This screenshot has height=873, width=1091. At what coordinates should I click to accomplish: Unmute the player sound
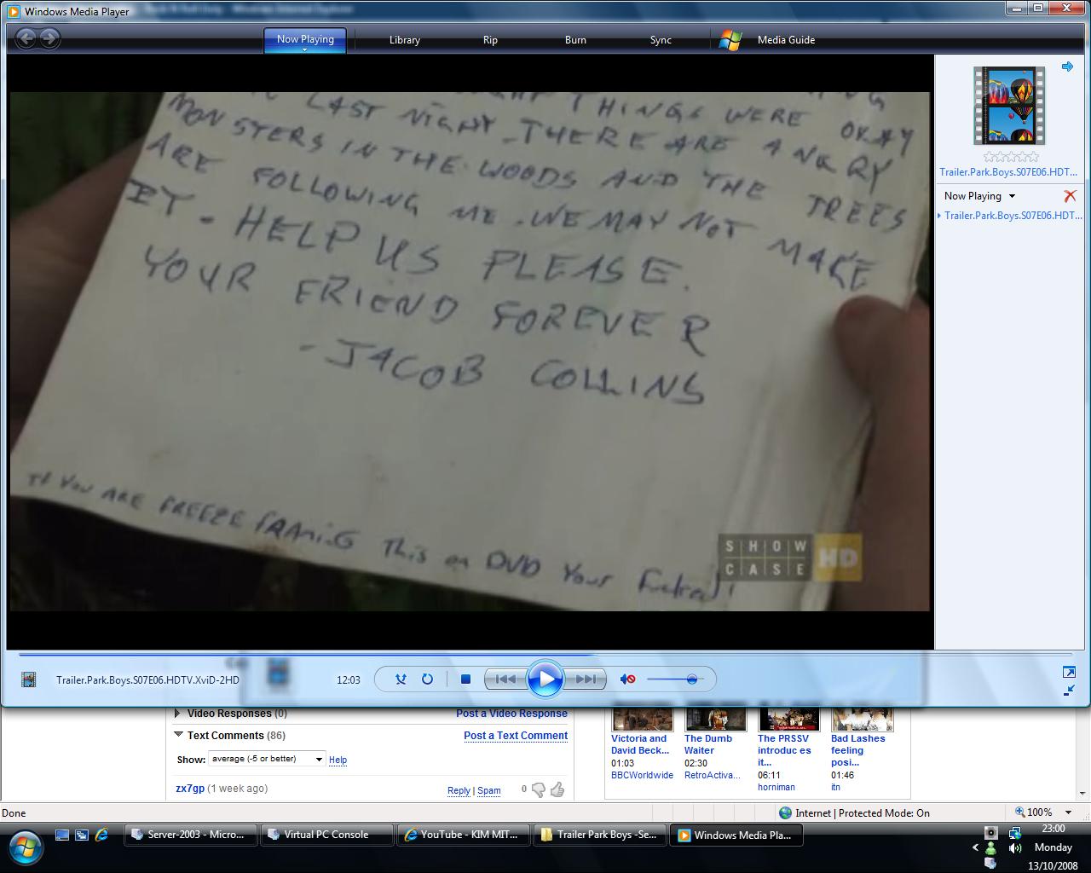click(628, 679)
